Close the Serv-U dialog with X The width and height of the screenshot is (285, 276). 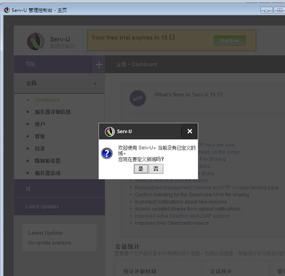190,131
